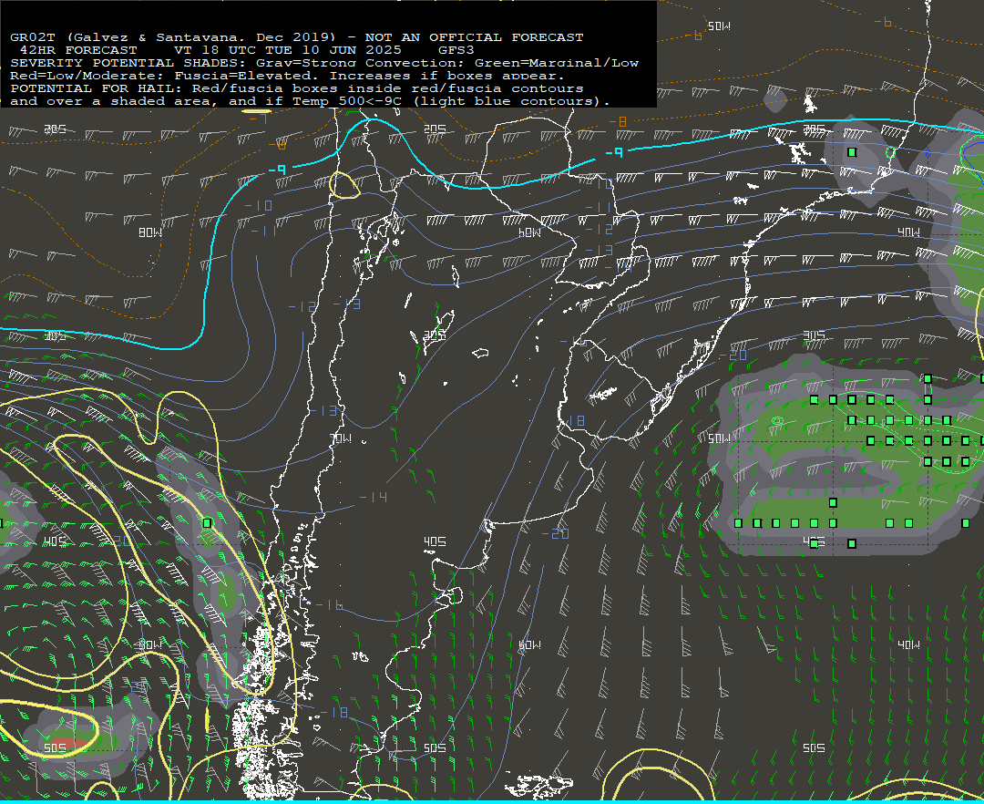Click the small closed yellow contour over northern Chile
Viewport: 984px width, 804px height.
point(344,185)
